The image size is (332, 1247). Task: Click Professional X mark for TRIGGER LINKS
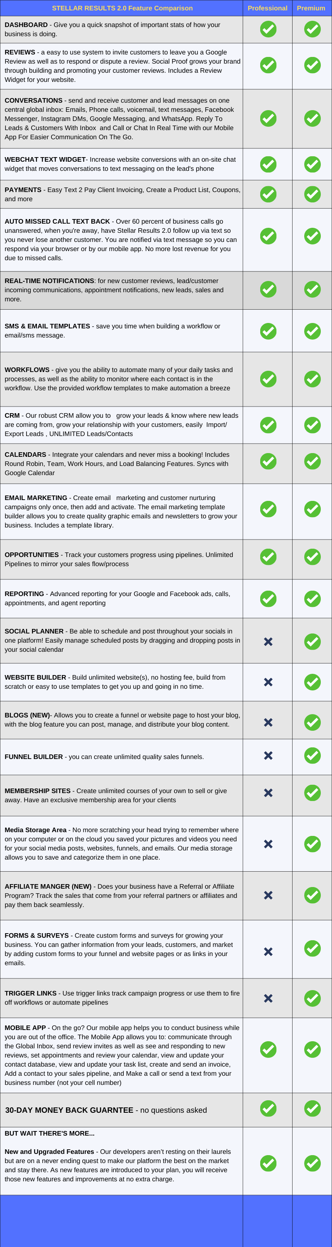tap(268, 998)
